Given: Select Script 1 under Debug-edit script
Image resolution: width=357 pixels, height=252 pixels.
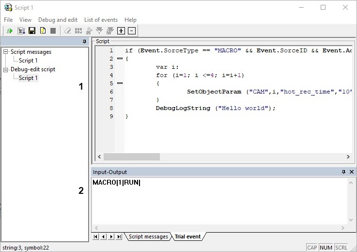Looking at the screenshot, I should point(28,78).
